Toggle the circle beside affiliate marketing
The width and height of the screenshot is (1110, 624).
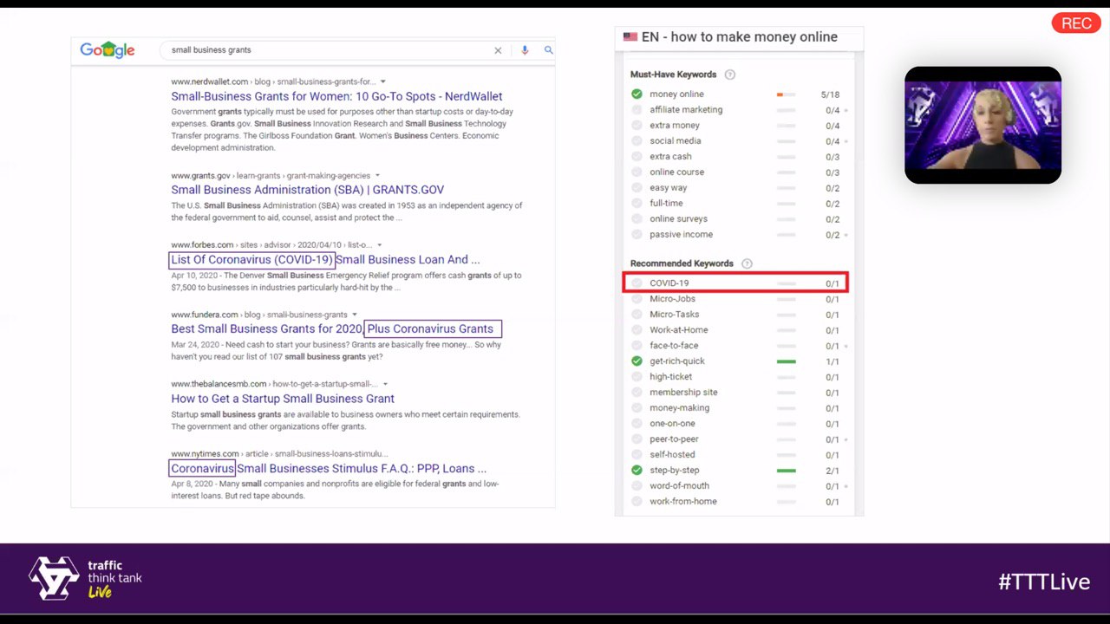tap(637, 110)
